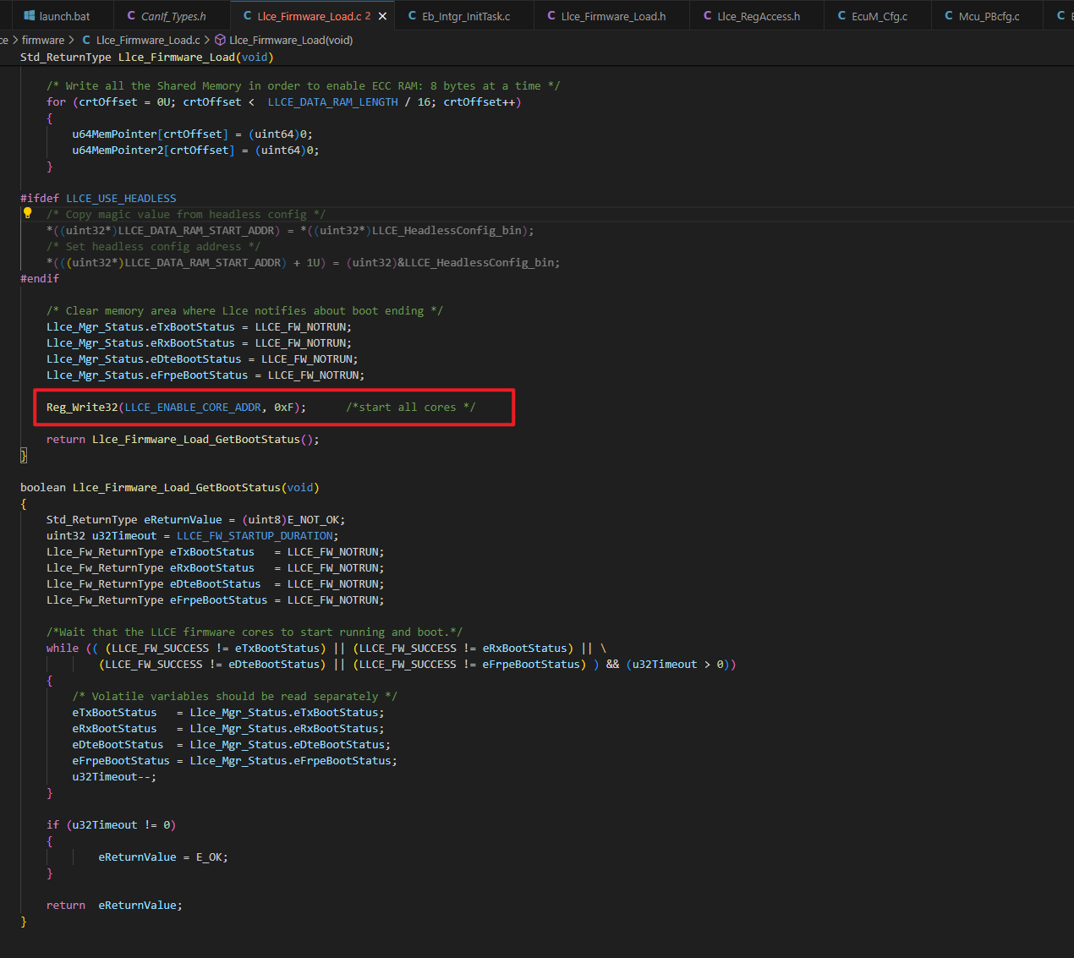Place cursor on LLCE_ENABLE_CORE_ADDR
This screenshot has width=1074, height=958.
point(193,408)
